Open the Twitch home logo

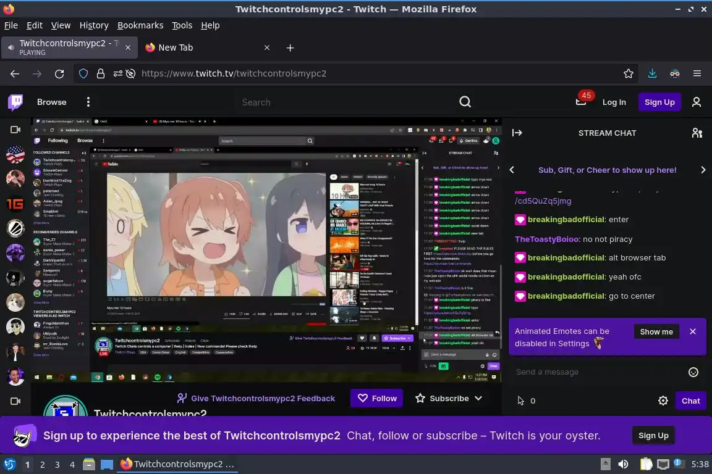pos(15,102)
